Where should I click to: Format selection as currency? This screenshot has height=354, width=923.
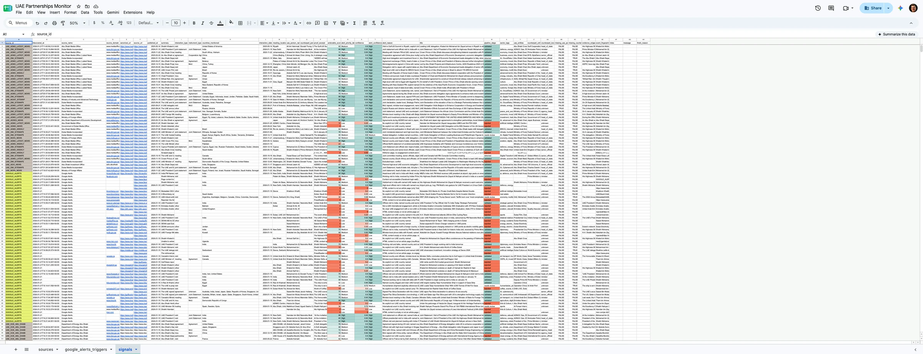pos(94,23)
